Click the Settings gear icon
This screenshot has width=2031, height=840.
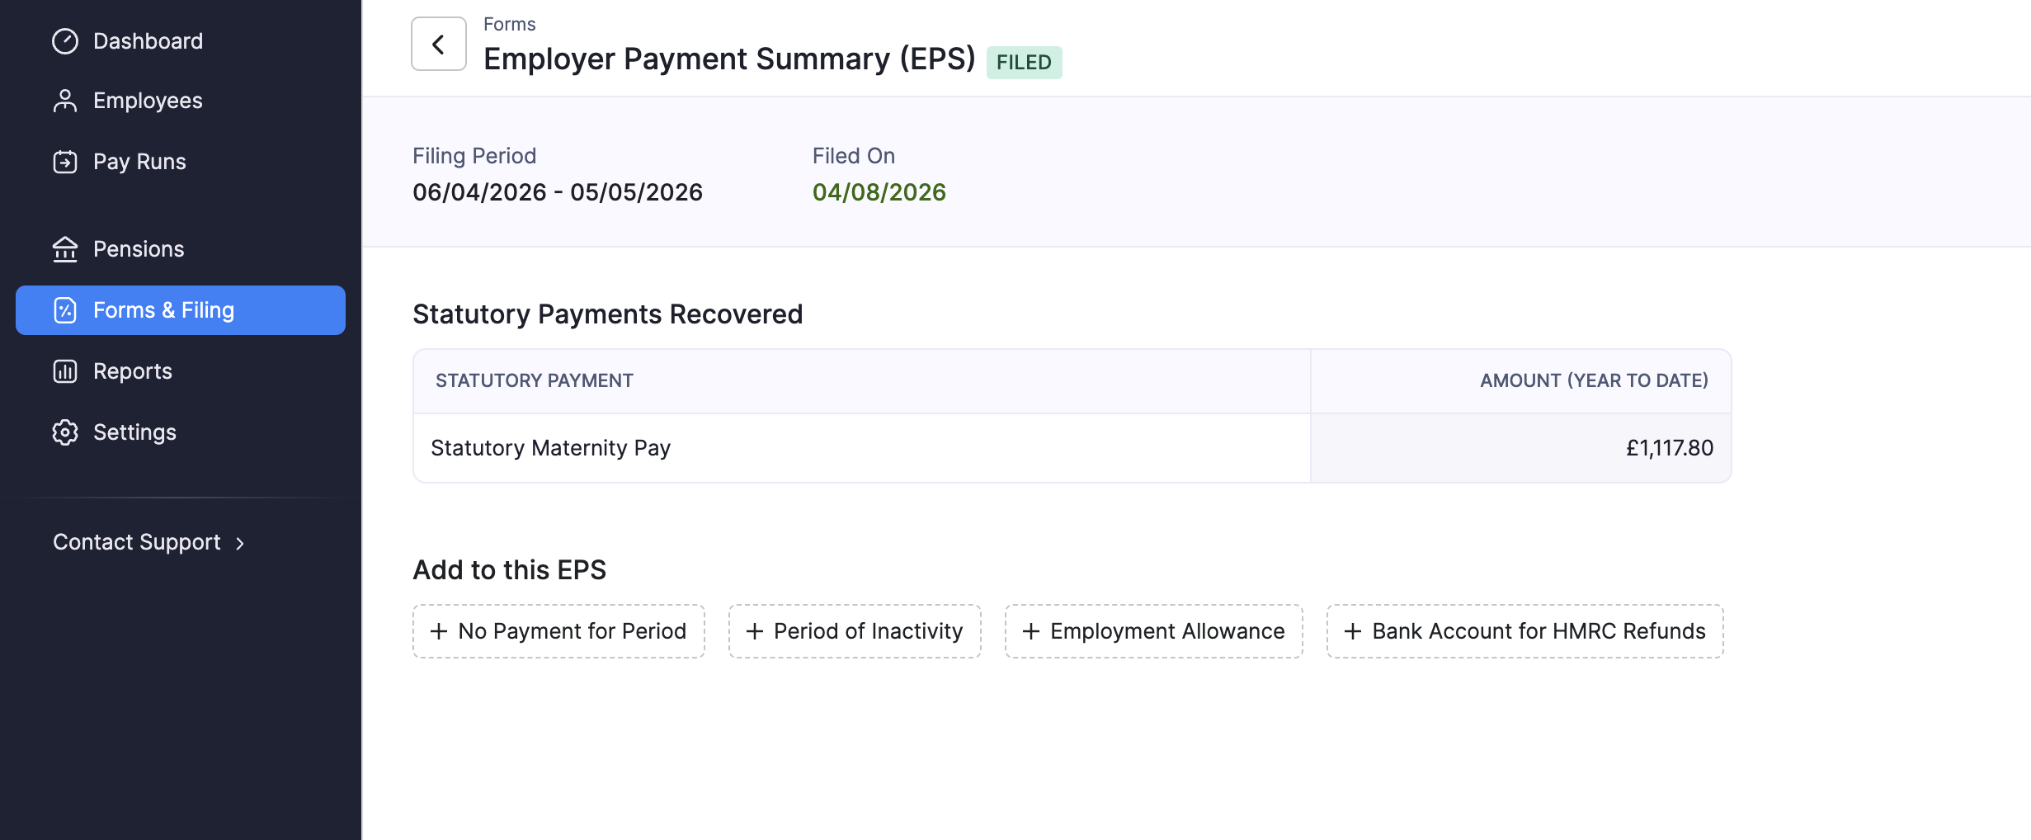coord(65,432)
